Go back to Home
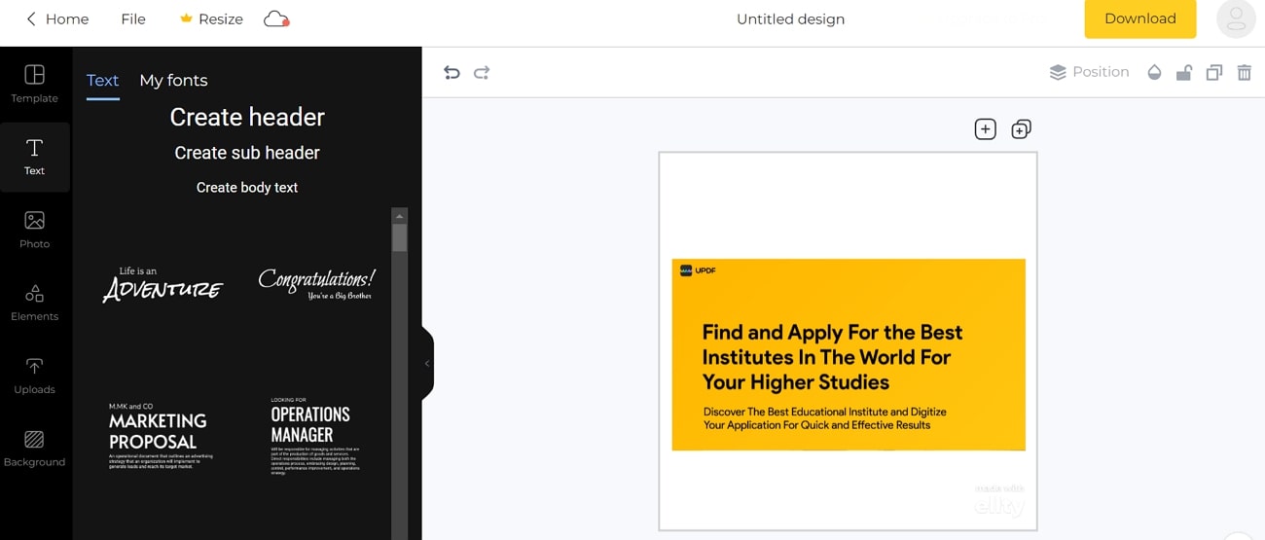The height and width of the screenshot is (540, 1265). [56, 18]
